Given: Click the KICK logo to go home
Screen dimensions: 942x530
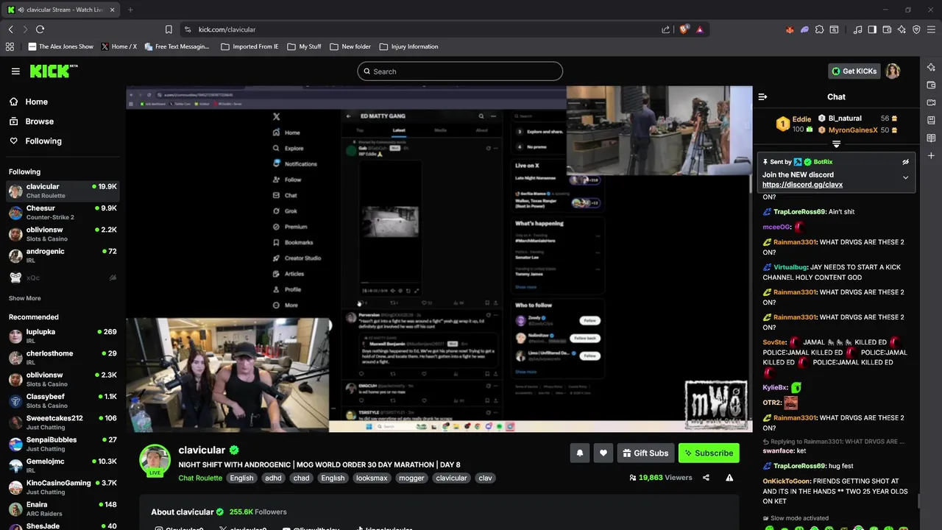Looking at the screenshot, I should pyautogui.click(x=54, y=71).
